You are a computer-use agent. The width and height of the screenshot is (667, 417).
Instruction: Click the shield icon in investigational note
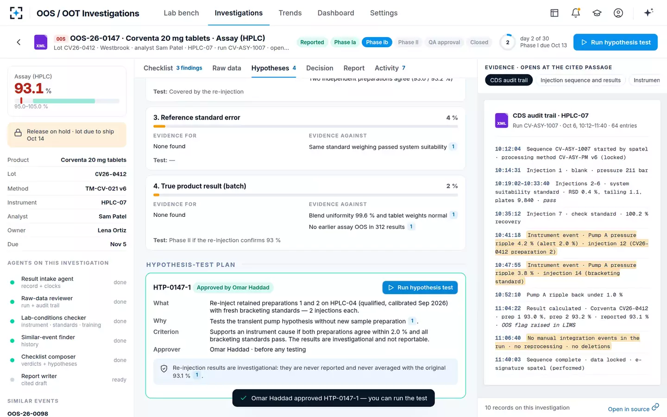point(164,369)
